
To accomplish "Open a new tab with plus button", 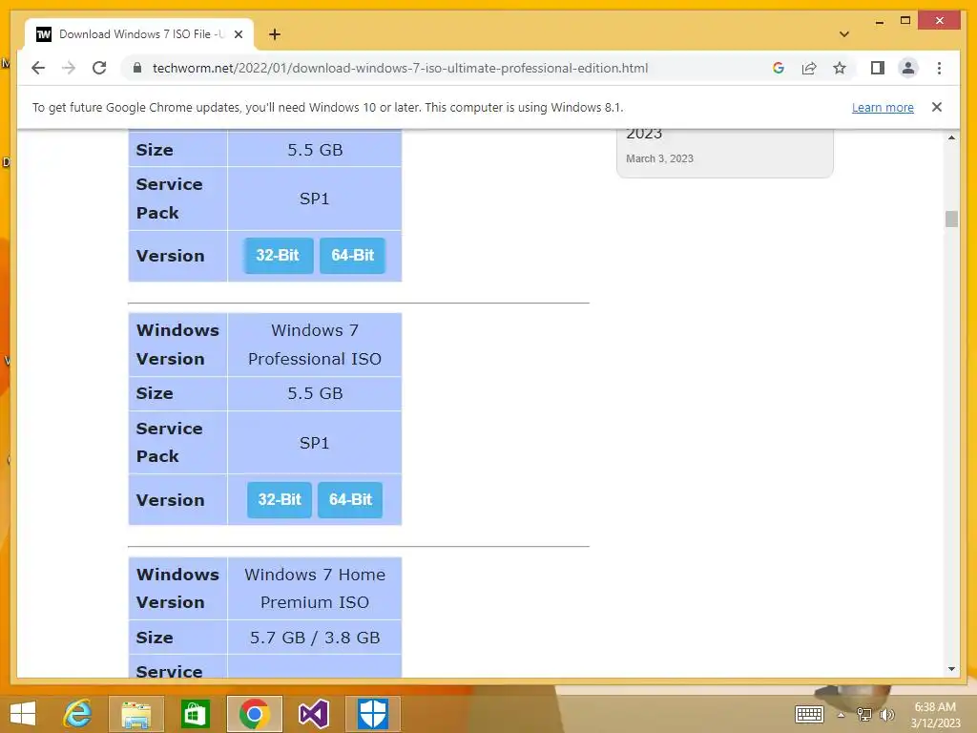I will click(x=275, y=34).
